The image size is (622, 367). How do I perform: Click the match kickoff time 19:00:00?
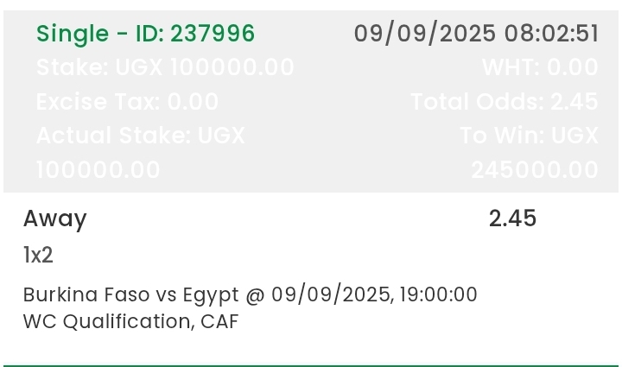pyautogui.click(x=438, y=294)
